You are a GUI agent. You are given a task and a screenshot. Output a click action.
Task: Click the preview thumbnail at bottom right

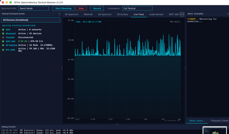[215, 130]
